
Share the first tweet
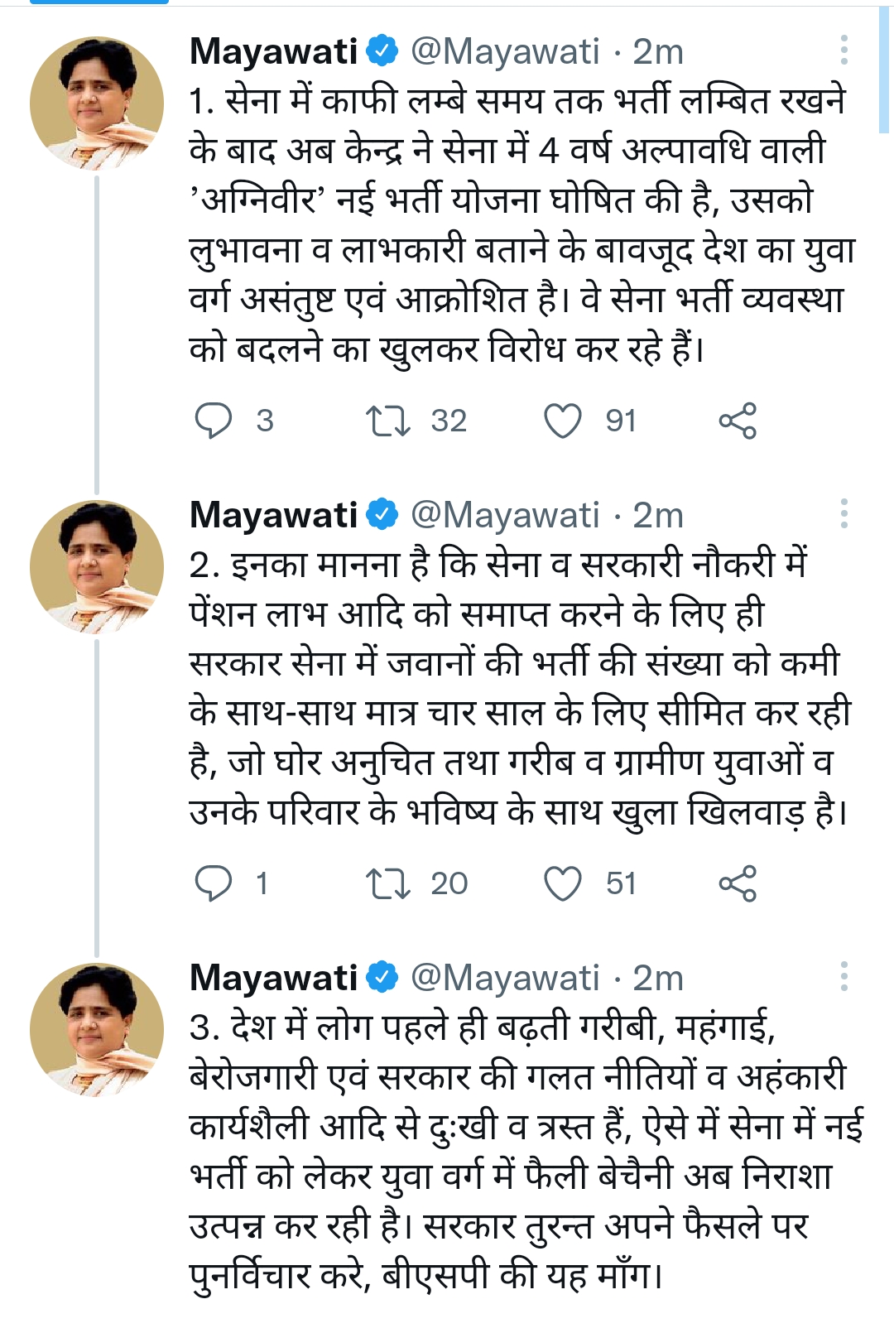(x=737, y=421)
